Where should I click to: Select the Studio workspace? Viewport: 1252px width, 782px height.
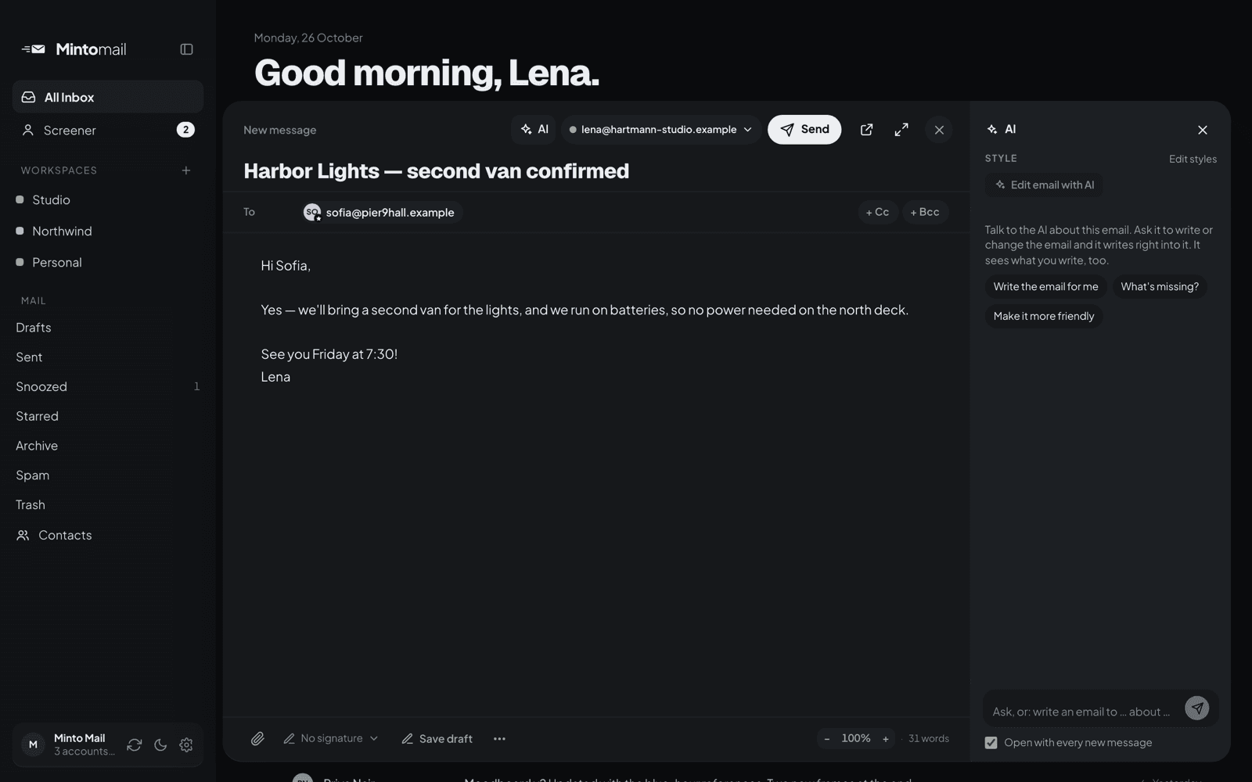click(108, 200)
